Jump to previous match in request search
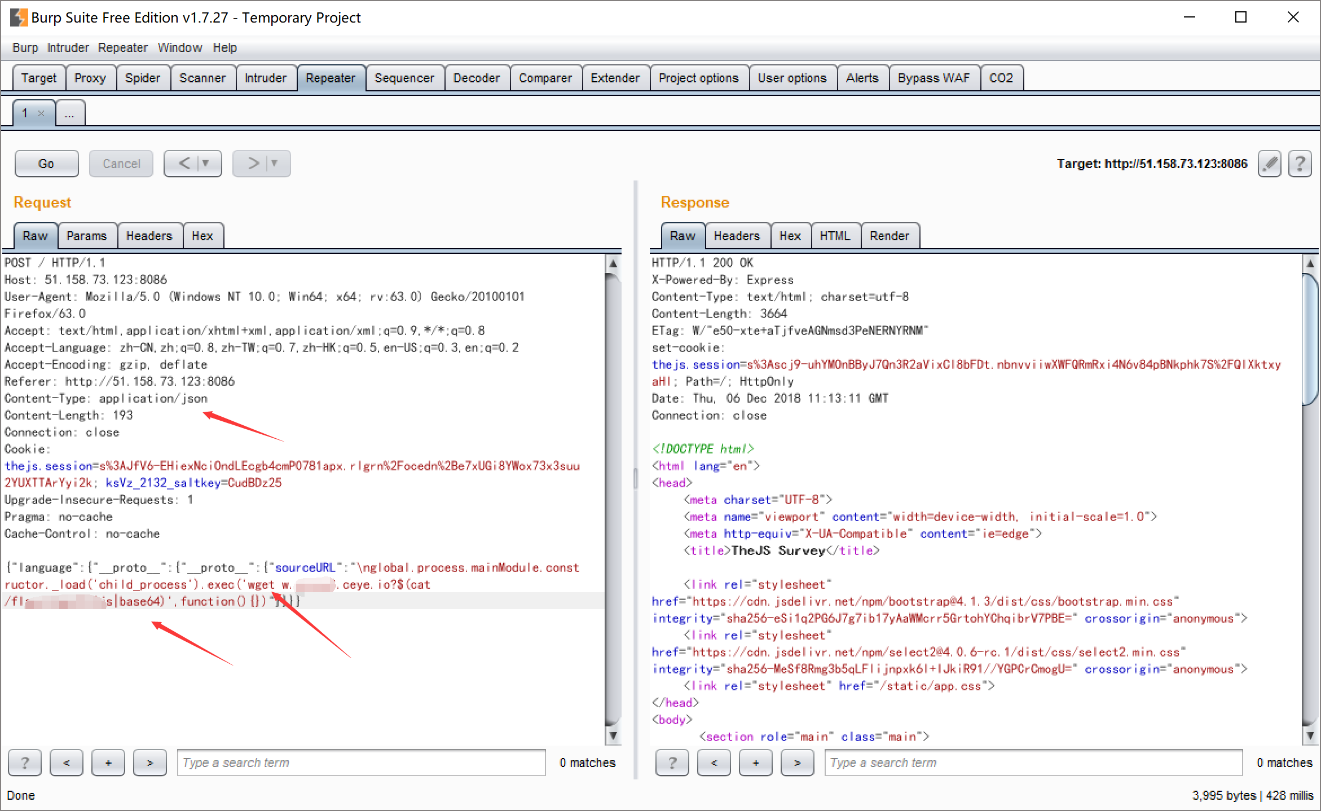 [67, 763]
